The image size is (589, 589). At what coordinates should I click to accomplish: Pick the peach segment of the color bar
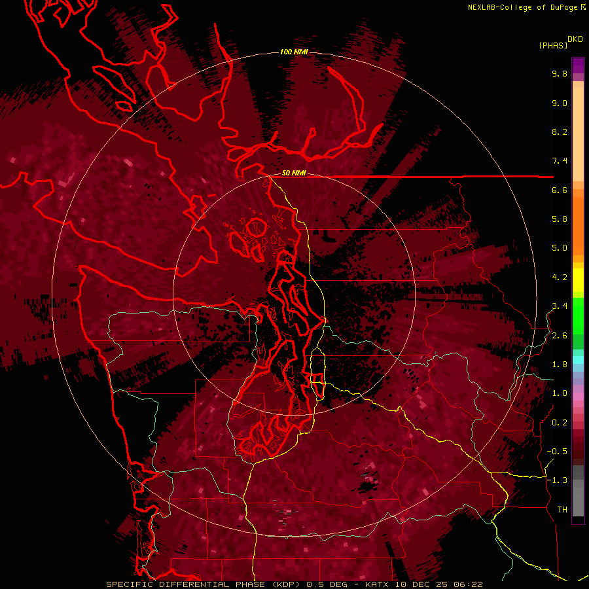[x=578, y=134]
